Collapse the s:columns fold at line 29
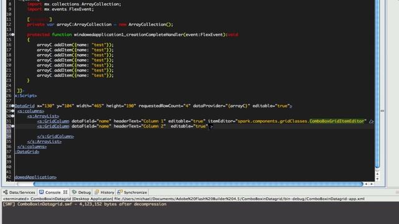The height and width of the screenshot is (224, 399). coord(12,111)
